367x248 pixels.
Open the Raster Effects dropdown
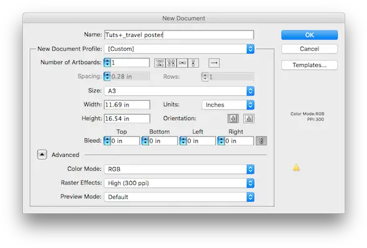point(179,183)
